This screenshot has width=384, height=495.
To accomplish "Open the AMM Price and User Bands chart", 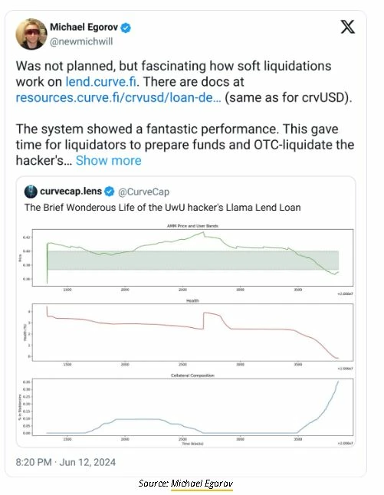I will click(192, 257).
